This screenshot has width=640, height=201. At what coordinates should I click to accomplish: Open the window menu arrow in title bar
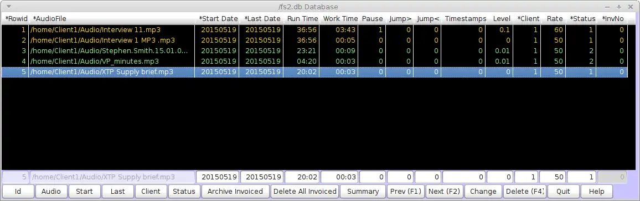click(9, 7)
